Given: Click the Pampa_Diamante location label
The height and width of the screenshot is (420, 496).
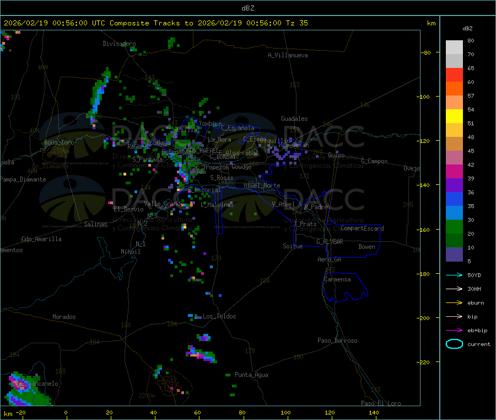Looking at the screenshot, I should click(23, 179).
